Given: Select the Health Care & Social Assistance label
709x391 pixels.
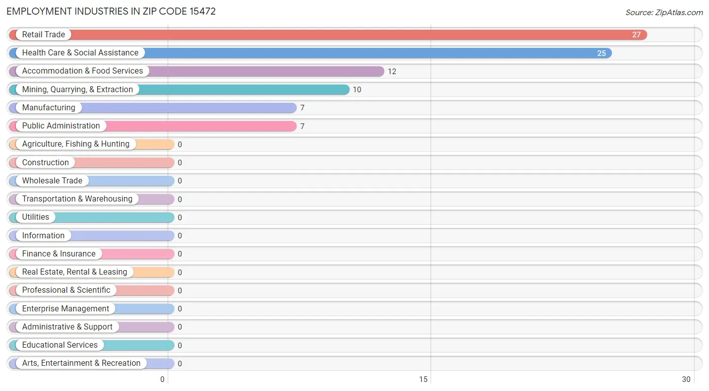Looking at the screenshot, I should click(80, 52).
